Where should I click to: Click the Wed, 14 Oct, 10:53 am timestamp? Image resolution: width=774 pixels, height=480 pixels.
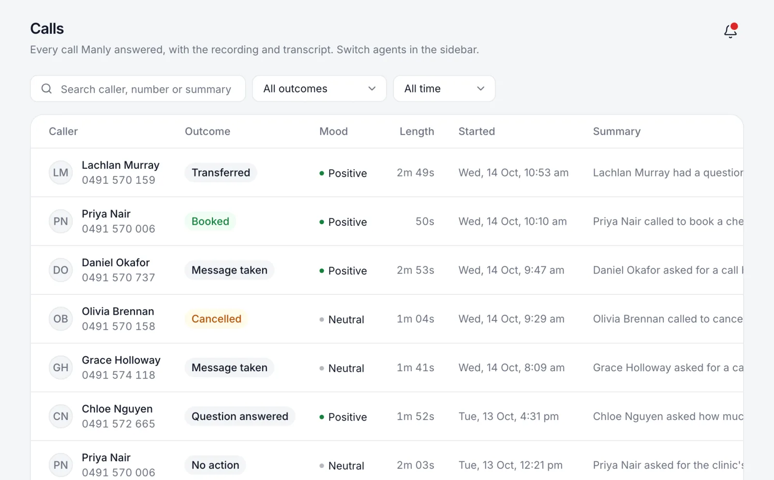513,173
